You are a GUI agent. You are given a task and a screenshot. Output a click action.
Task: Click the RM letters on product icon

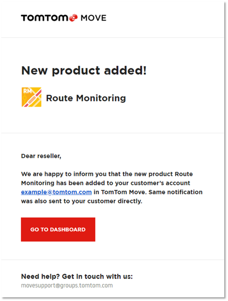(x=27, y=91)
